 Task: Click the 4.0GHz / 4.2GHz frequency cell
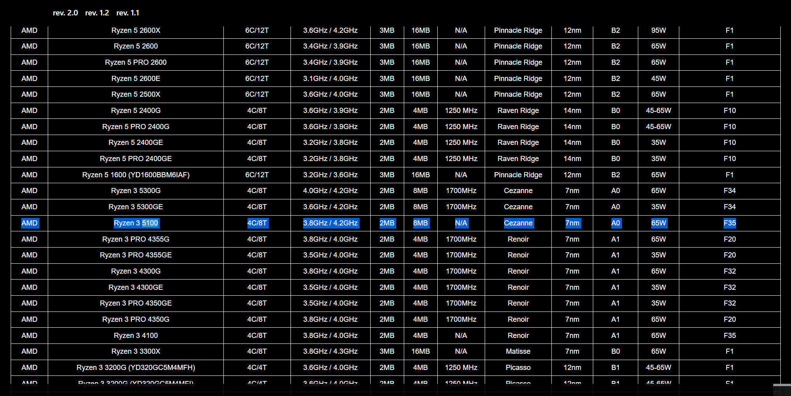pyautogui.click(x=330, y=191)
